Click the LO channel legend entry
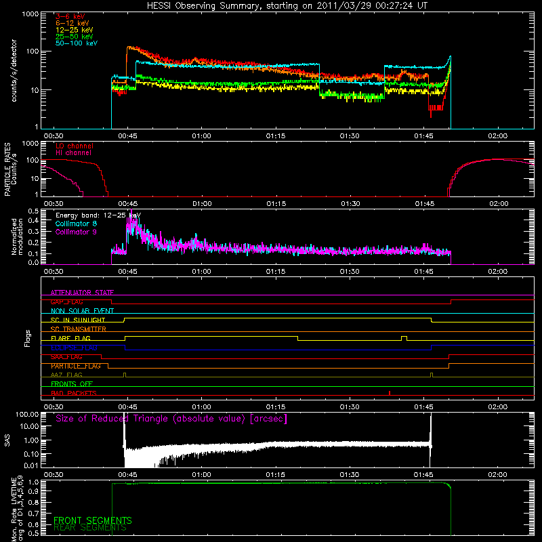This screenshot has height=542, width=542. tap(75, 146)
